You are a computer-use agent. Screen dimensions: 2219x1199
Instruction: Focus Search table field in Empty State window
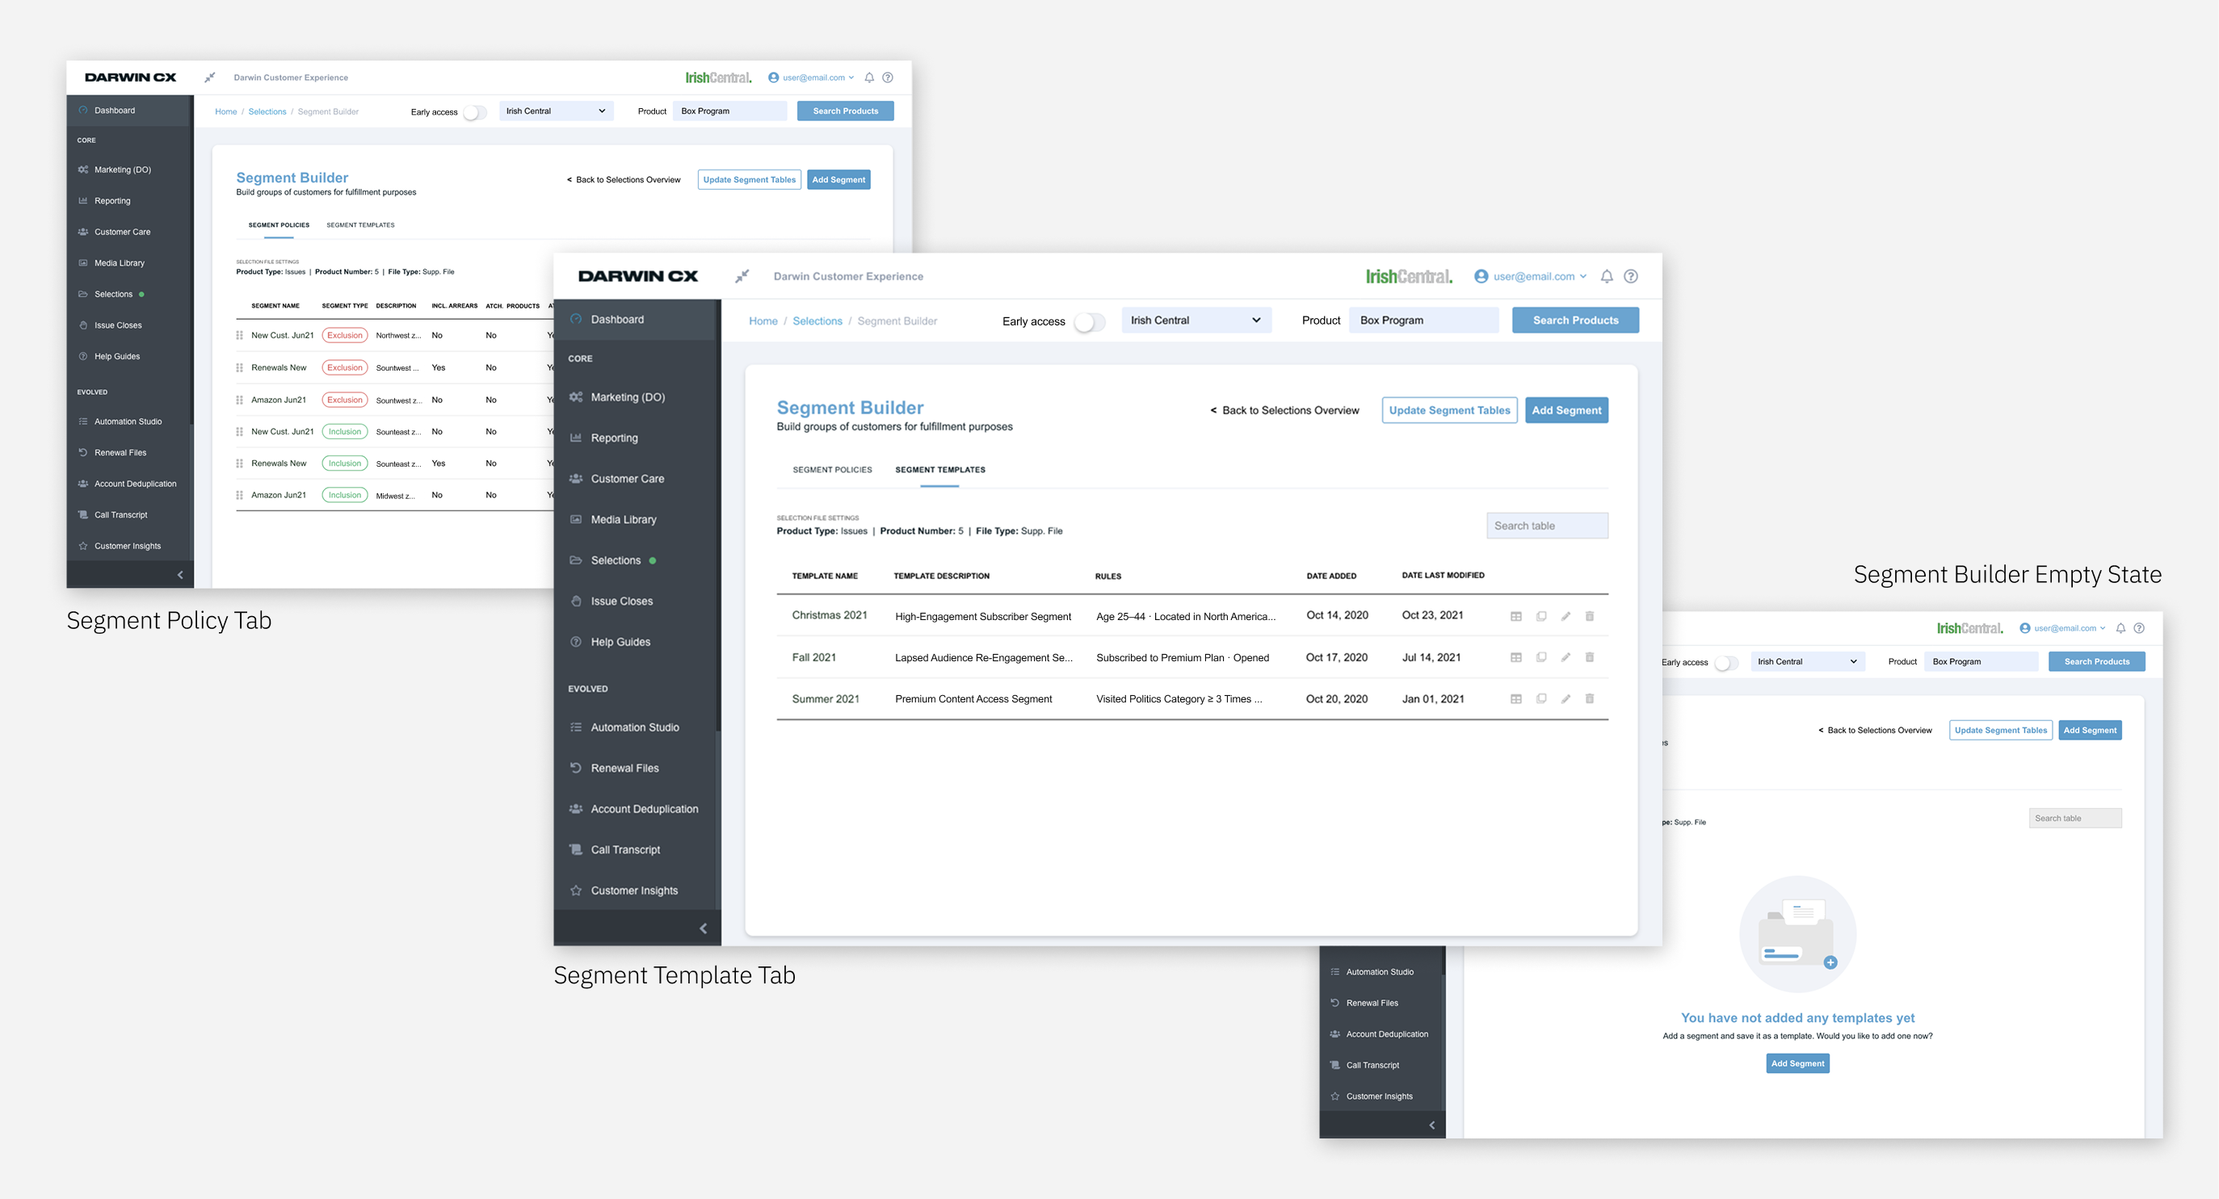(2075, 819)
